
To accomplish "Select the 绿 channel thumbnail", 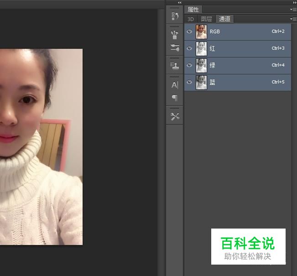I will coord(201,66).
